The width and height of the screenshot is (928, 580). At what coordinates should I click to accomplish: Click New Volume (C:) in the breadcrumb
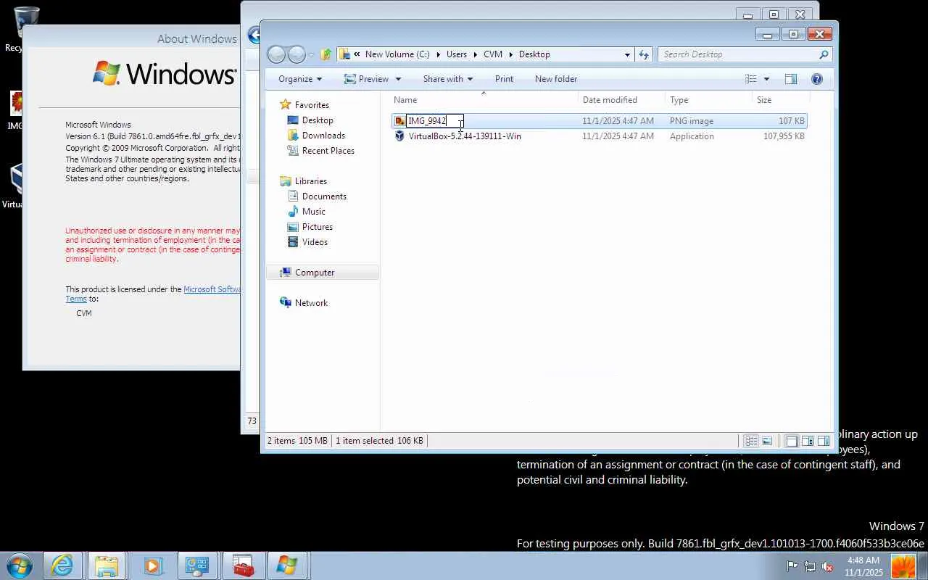(x=397, y=54)
